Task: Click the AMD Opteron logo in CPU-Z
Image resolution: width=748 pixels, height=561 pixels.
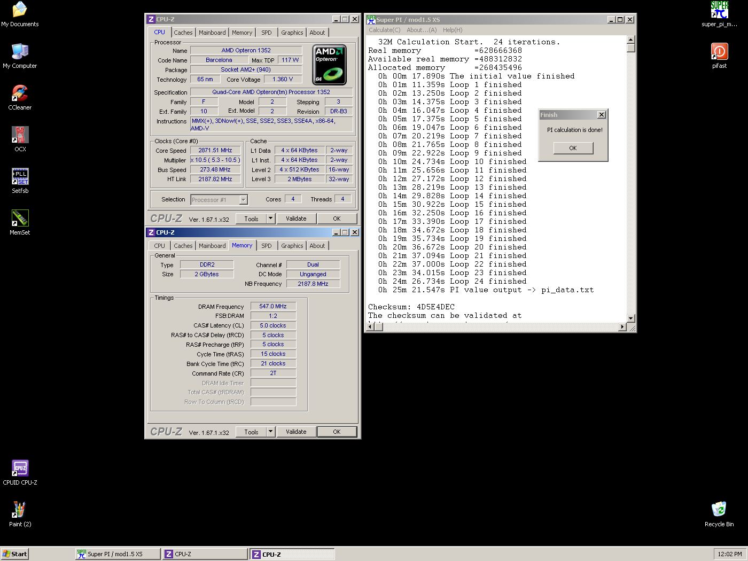Action: [330, 65]
